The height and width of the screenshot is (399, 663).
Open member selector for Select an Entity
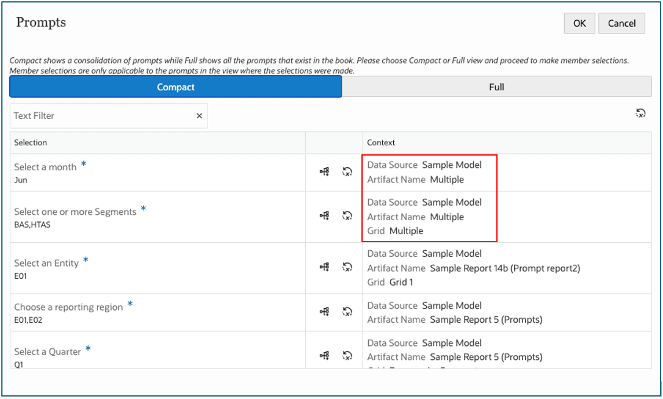point(324,267)
